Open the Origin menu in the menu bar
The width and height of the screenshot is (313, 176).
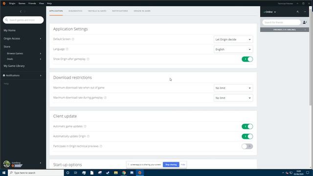[12, 3]
